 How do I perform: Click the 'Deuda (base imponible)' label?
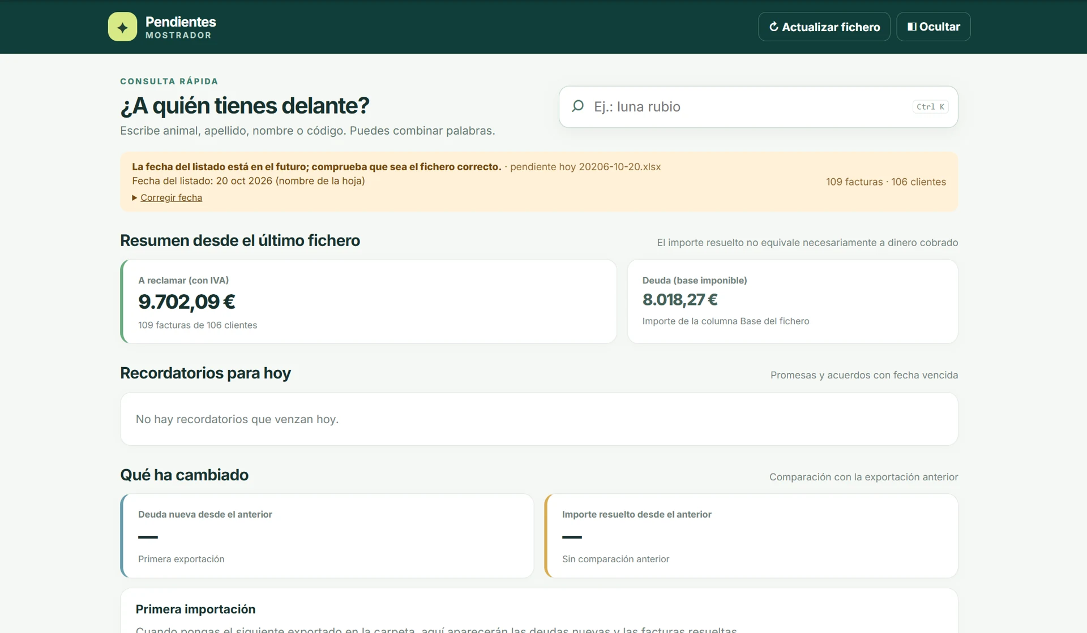[x=695, y=281]
